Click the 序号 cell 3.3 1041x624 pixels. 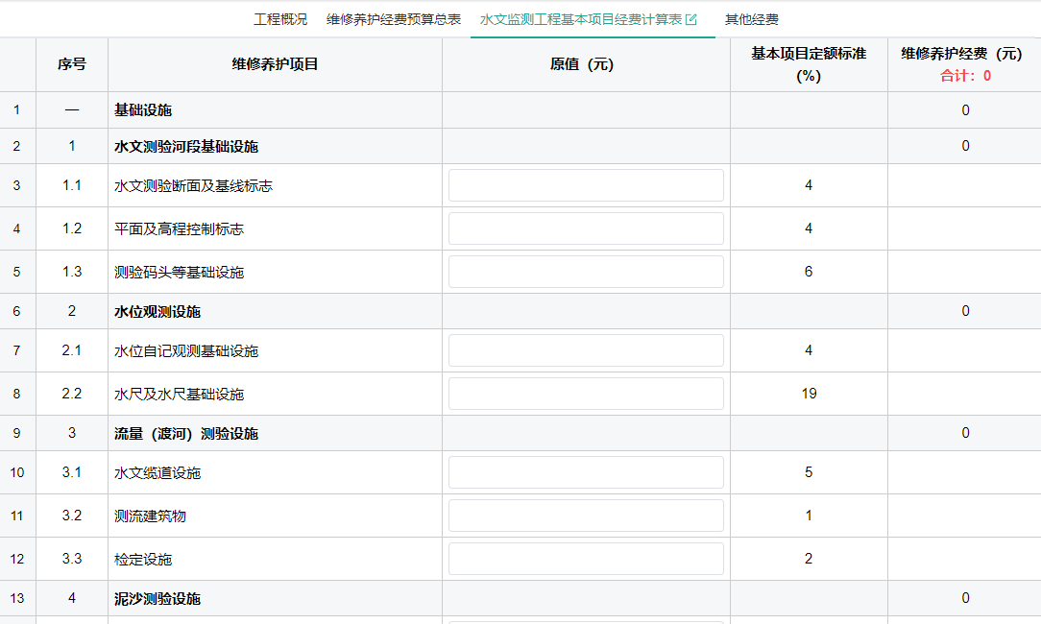pos(72,559)
